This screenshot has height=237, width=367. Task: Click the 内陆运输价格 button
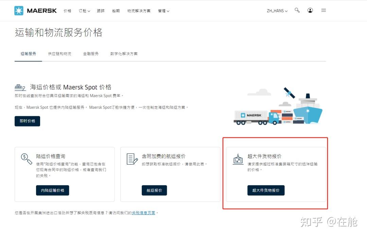52,190
